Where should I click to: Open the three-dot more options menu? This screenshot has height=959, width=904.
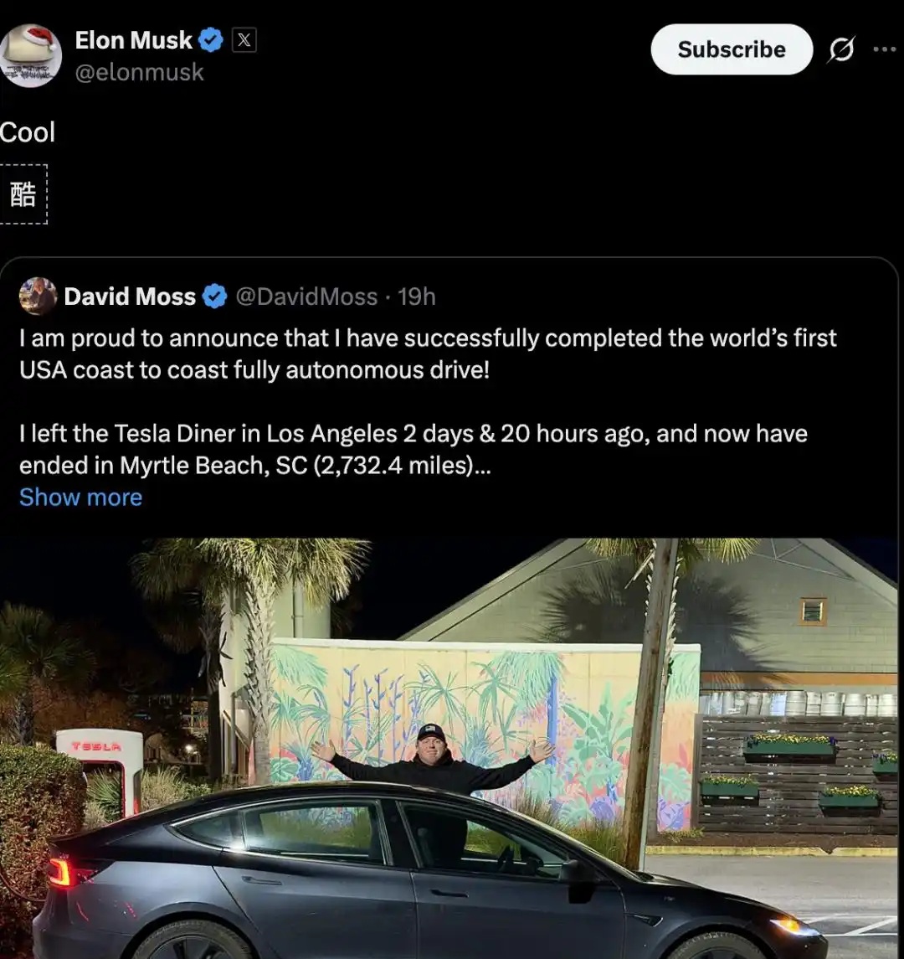pyautogui.click(x=884, y=49)
